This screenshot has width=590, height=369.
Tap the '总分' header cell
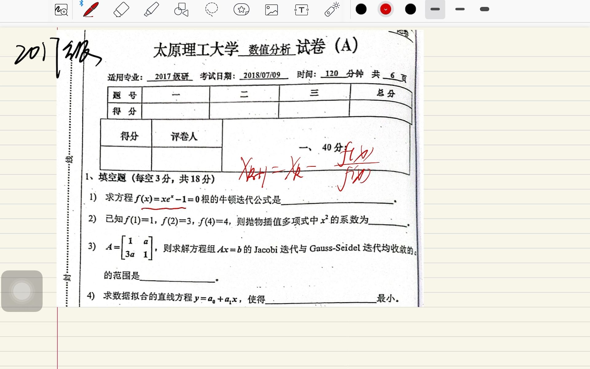[x=381, y=93]
